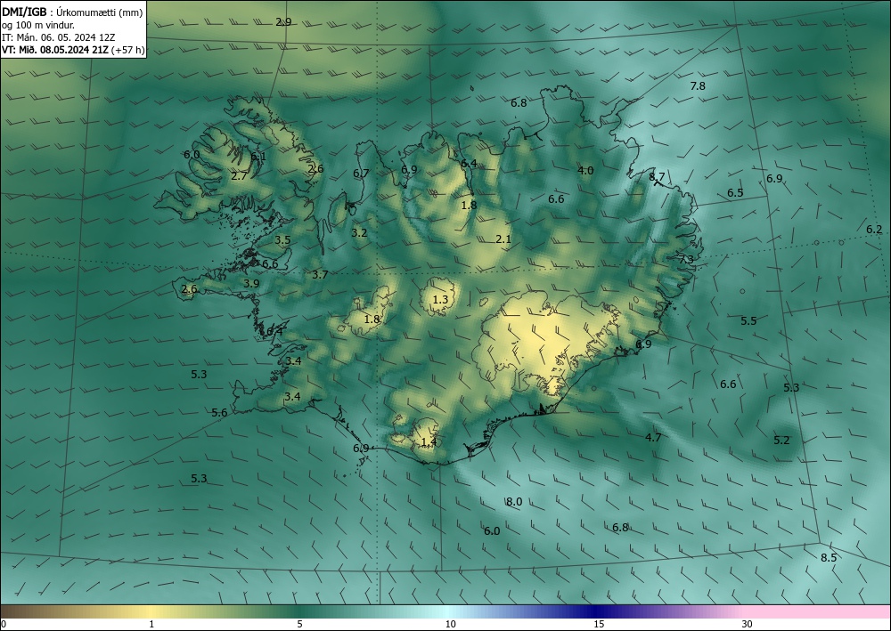The image size is (891, 631).
Task: Select the 7.8 value label
Action: coord(698,86)
